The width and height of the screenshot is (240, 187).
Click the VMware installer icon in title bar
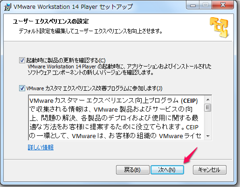tap(7, 7)
